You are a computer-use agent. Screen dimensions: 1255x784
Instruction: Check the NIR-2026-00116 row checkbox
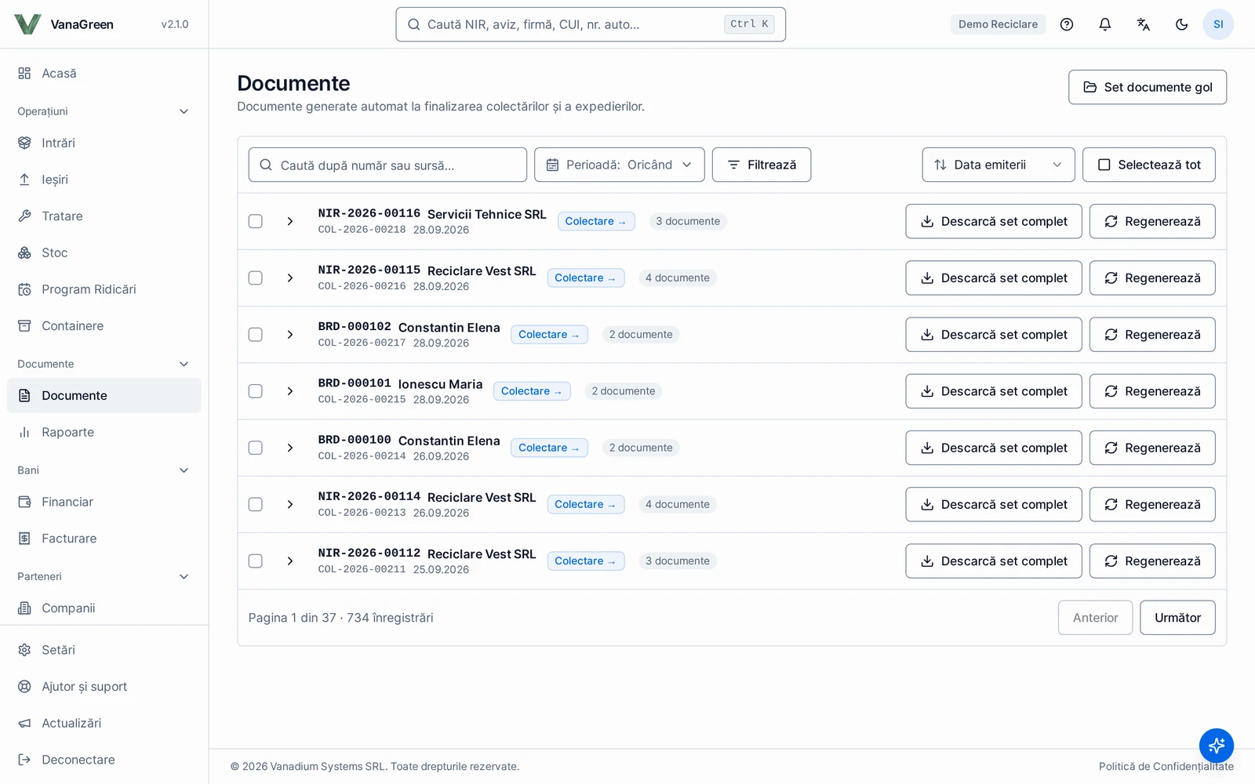(x=256, y=221)
